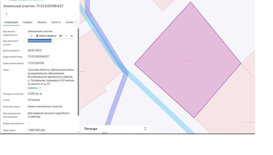Click the value Земельный участок

[x=40, y=31]
